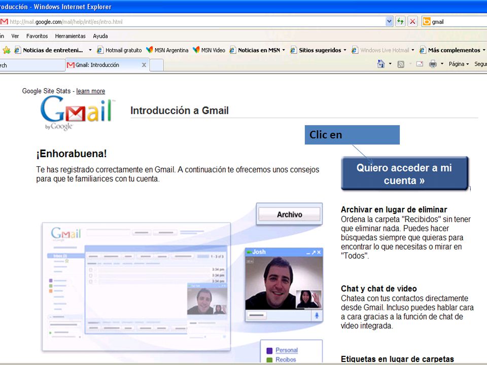Screen dimensions: 487x365
Task: Open Noticias de entreteni... favorite link
Action: [49, 50]
